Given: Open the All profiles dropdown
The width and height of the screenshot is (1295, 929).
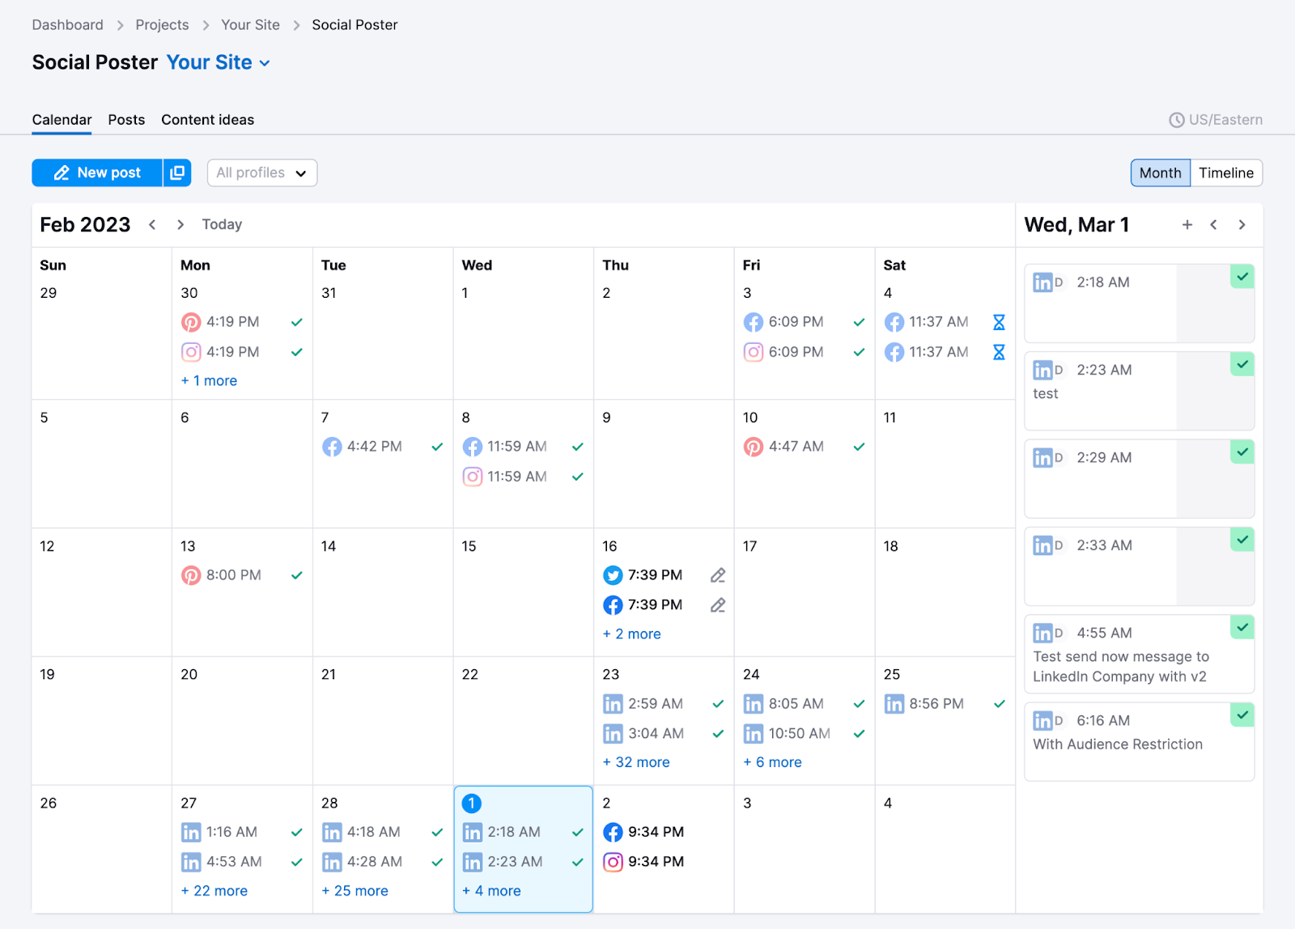Looking at the screenshot, I should pos(261,172).
